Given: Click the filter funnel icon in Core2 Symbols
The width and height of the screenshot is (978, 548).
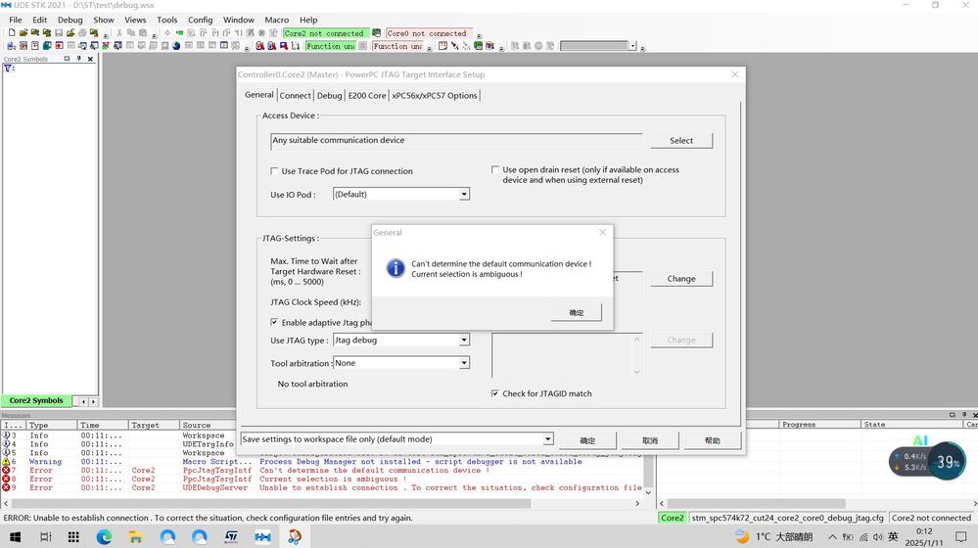Looking at the screenshot, I should click(8, 68).
